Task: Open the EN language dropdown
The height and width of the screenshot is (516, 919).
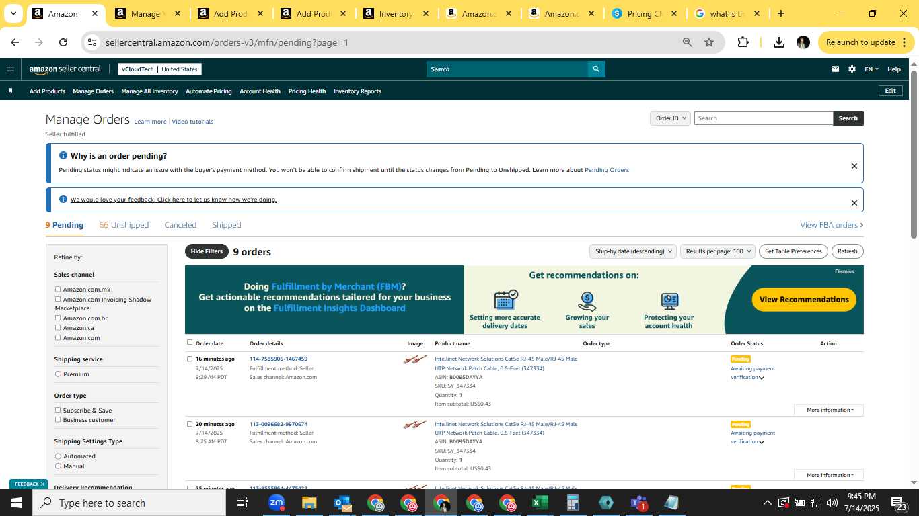Action: coord(872,69)
